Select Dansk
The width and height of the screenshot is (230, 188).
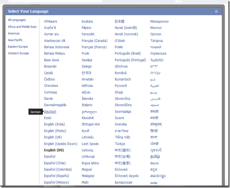click(48, 98)
